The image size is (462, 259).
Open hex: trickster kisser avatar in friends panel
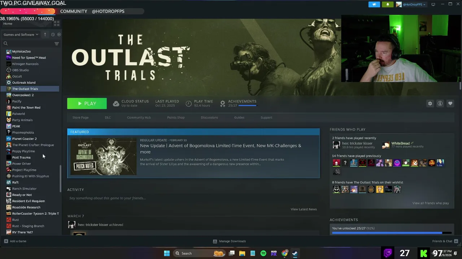[336, 145]
